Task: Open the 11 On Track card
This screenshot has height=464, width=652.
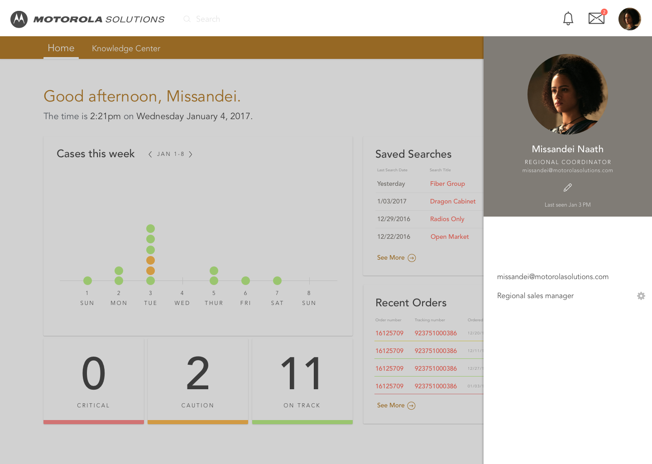Action: (x=302, y=381)
